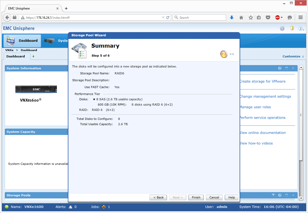Open the Perform service operations link
Viewport: 308px width, 213px height.
tap(263, 117)
